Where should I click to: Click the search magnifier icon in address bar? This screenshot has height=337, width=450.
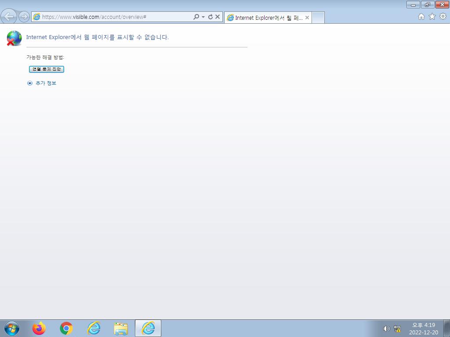pyautogui.click(x=196, y=17)
